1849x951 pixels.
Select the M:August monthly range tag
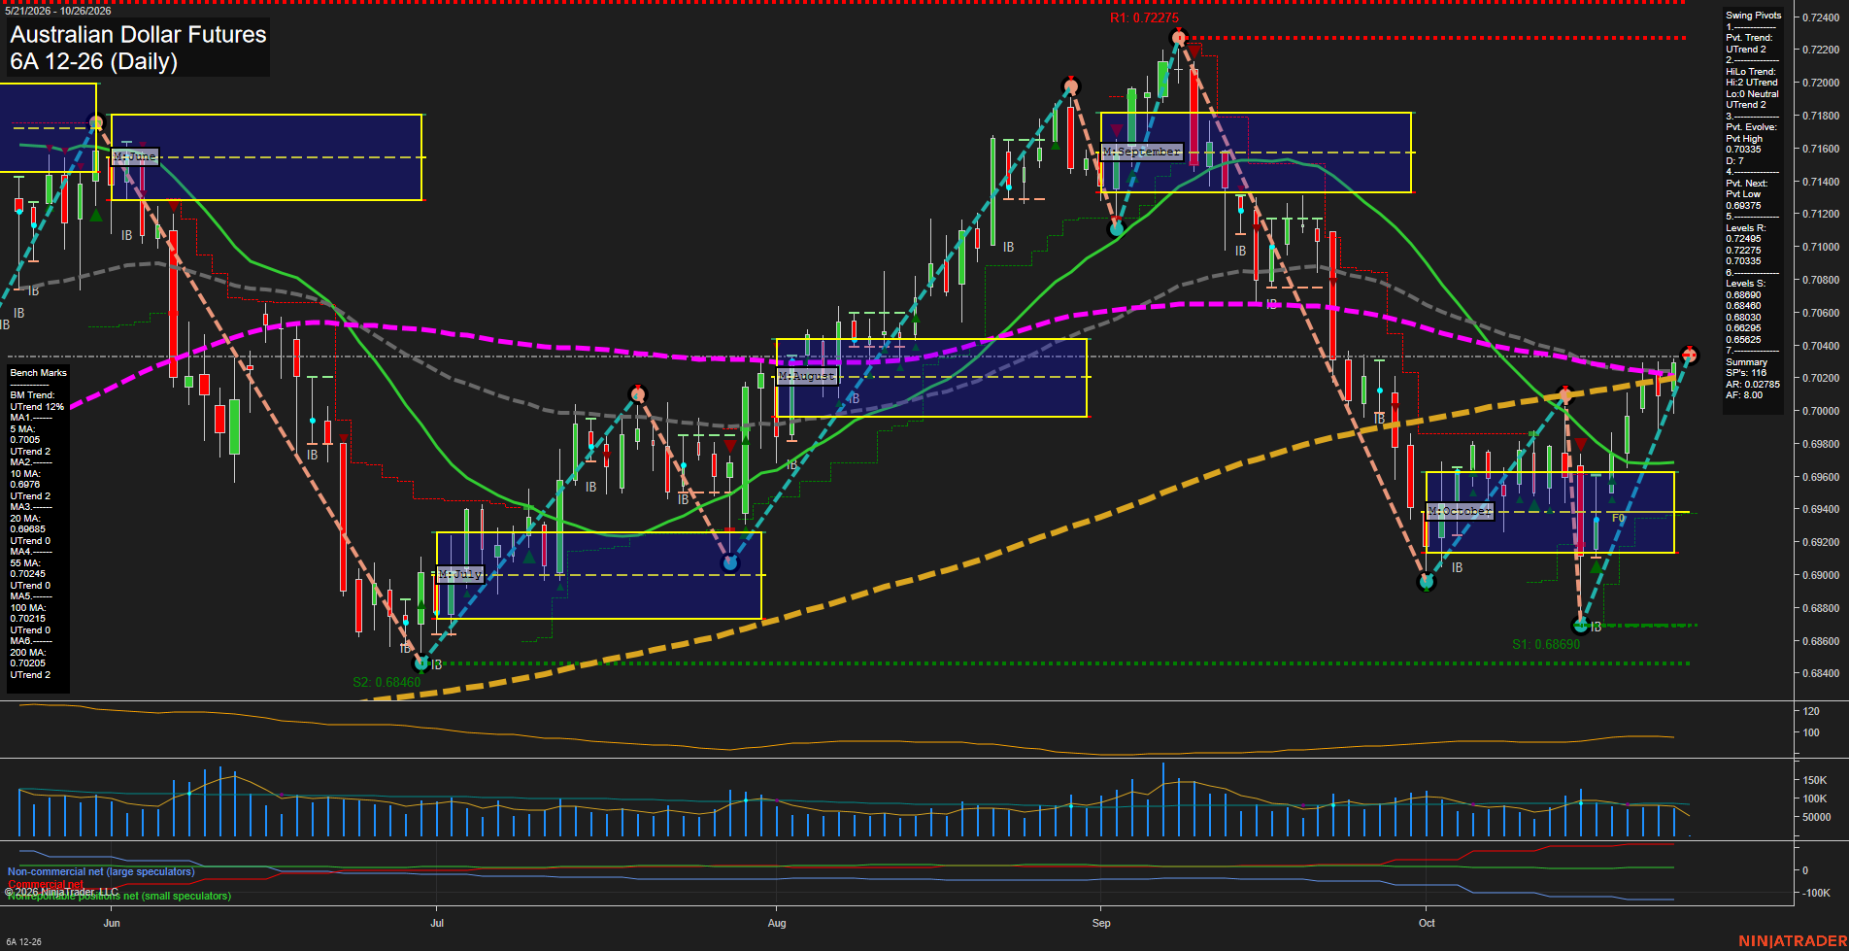807,376
